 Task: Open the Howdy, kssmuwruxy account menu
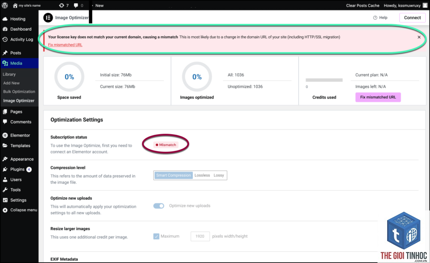(x=402, y=5)
